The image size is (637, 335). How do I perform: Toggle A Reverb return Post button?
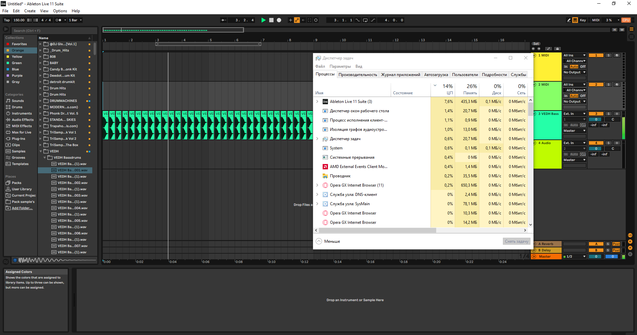click(x=616, y=244)
